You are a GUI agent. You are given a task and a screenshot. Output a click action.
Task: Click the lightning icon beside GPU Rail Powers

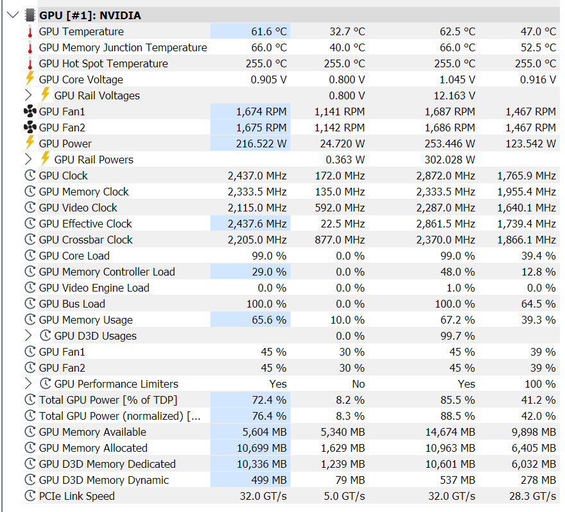pyautogui.click(x=46, y=159)
